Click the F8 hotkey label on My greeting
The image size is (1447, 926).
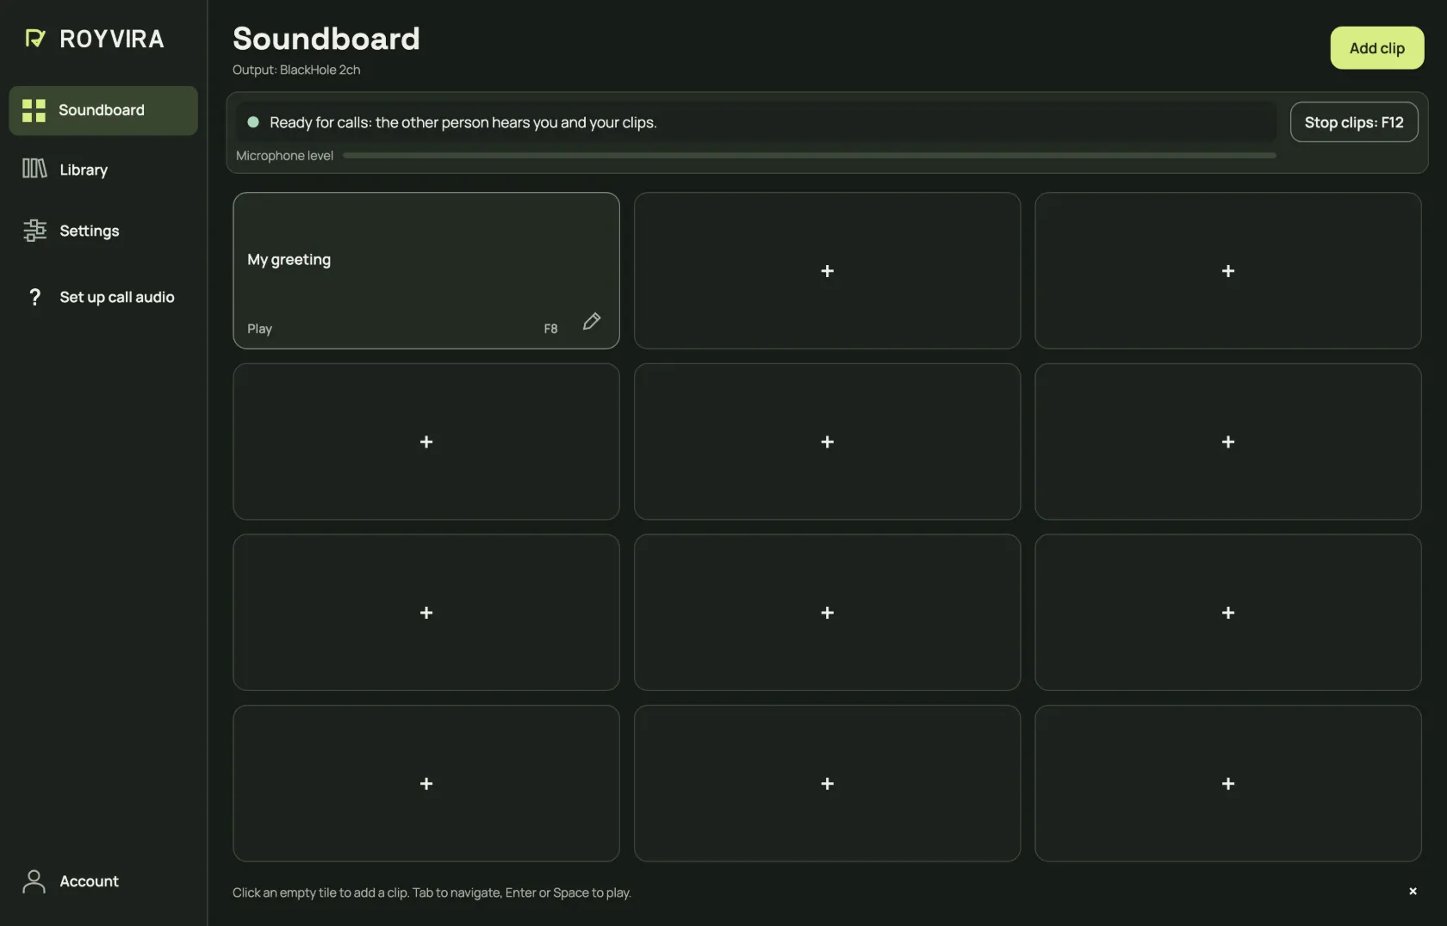pos(550,329)
